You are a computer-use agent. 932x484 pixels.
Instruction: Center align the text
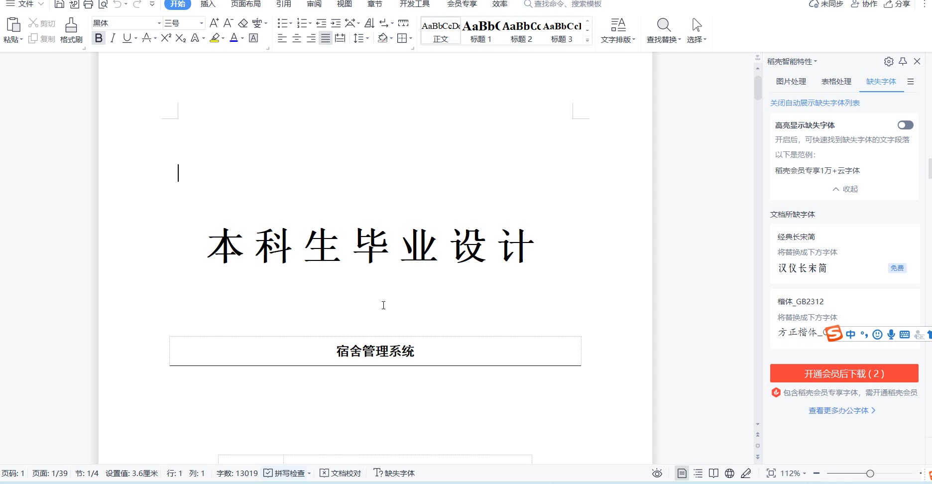pos(297,38)
